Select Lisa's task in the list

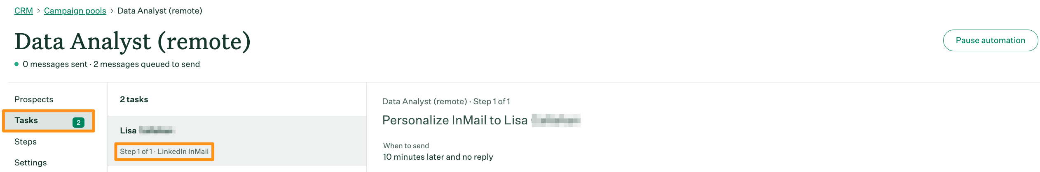point(237,141)
